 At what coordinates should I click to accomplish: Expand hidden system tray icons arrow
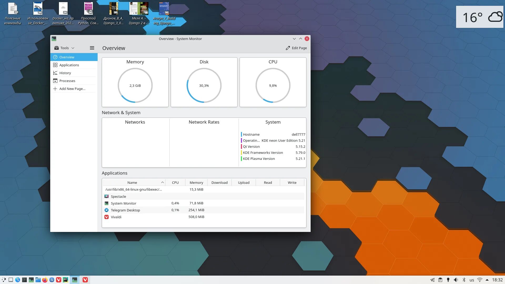(x=487, y=280)
